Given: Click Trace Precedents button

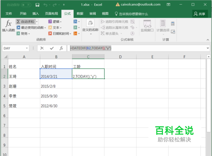Looking at the screenshot, I should click(x=114, y=22).
